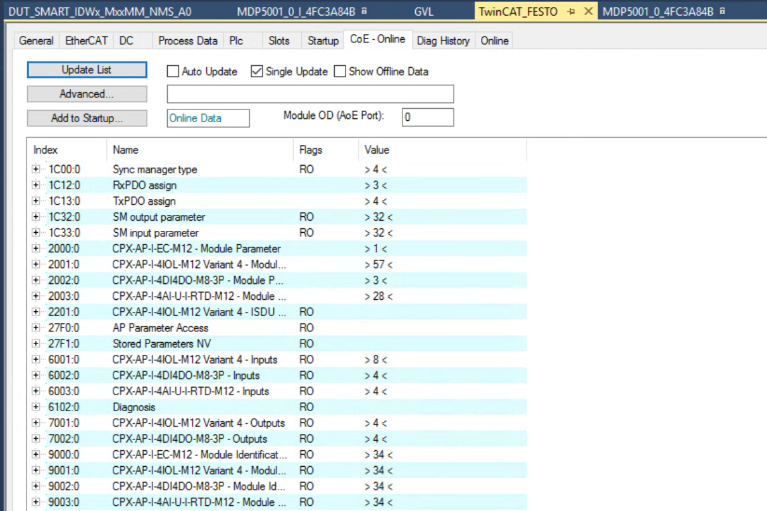Expand the 1C32:0 SM output parameter entry
Viewport: 767px width, 511px height.
pos(36,217)
